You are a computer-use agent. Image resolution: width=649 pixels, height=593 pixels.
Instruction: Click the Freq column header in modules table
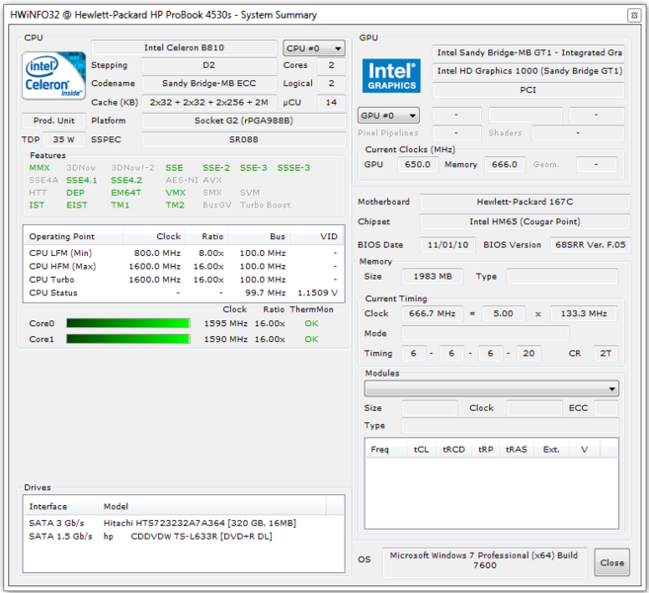click(x=385, y=450)
